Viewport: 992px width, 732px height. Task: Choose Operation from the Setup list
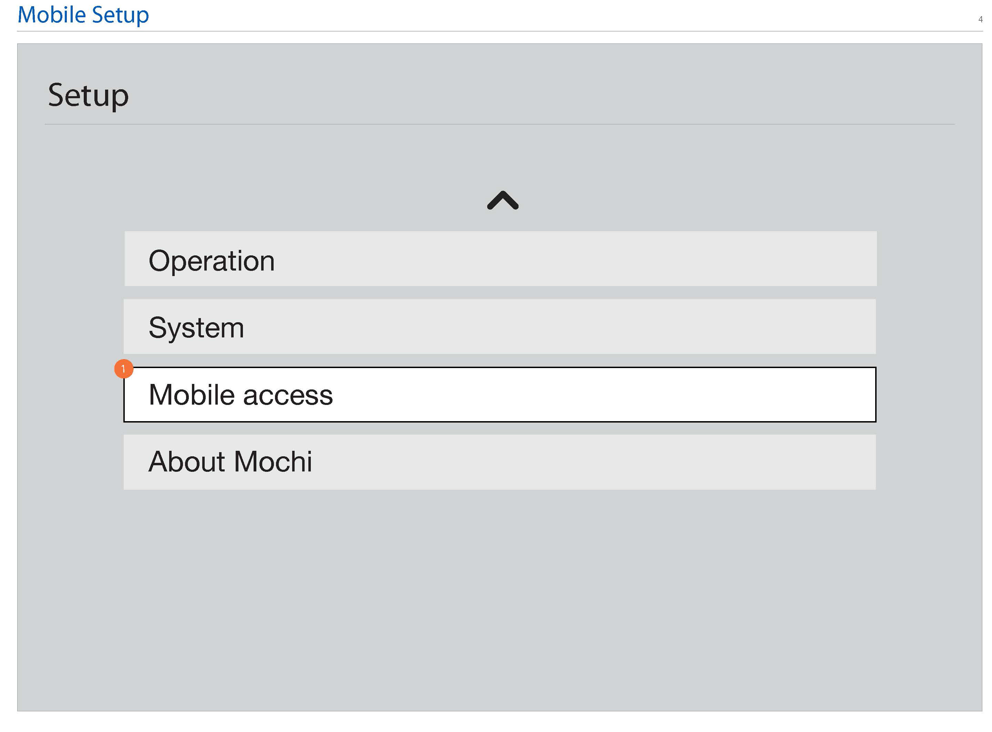tap(500, 259)
